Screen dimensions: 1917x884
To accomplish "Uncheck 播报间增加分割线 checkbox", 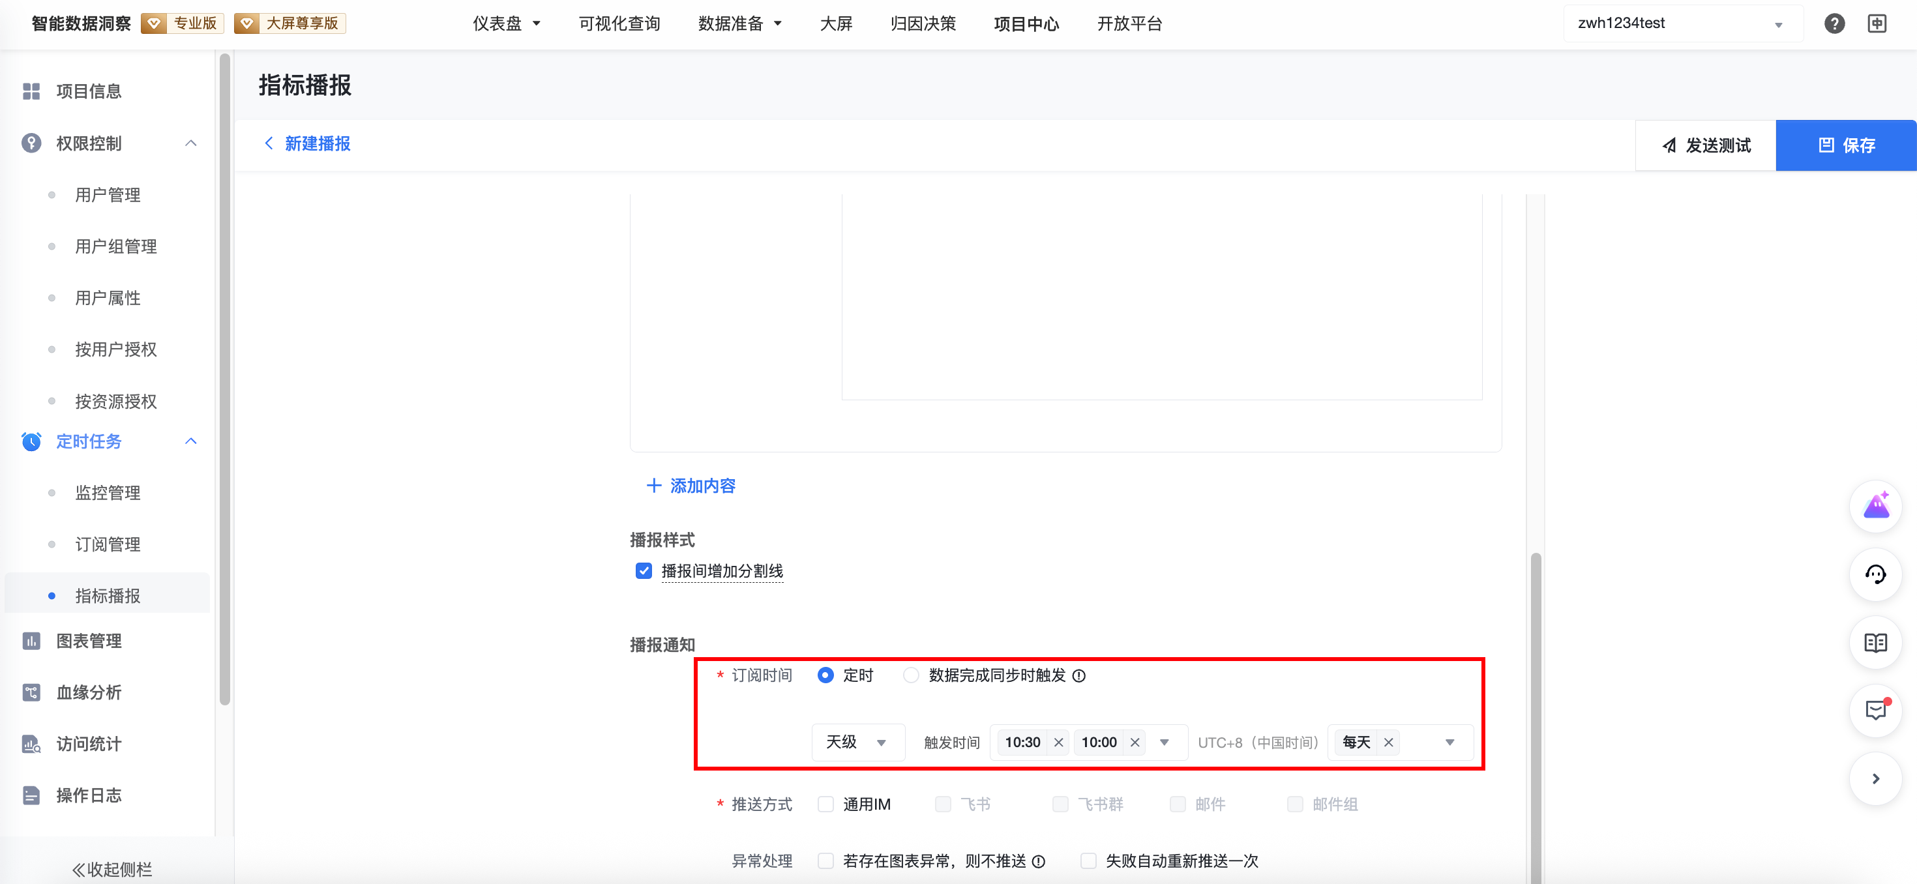I will coord(644,570).
